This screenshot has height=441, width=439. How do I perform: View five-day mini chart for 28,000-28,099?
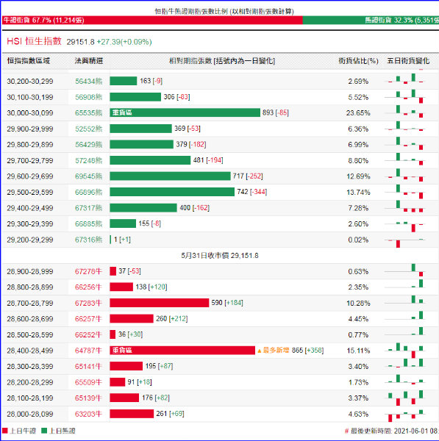(x=405, y=416)
